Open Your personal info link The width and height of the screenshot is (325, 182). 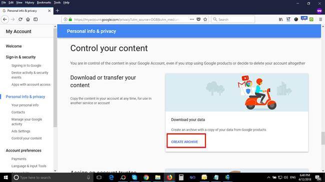coord(25,105)
